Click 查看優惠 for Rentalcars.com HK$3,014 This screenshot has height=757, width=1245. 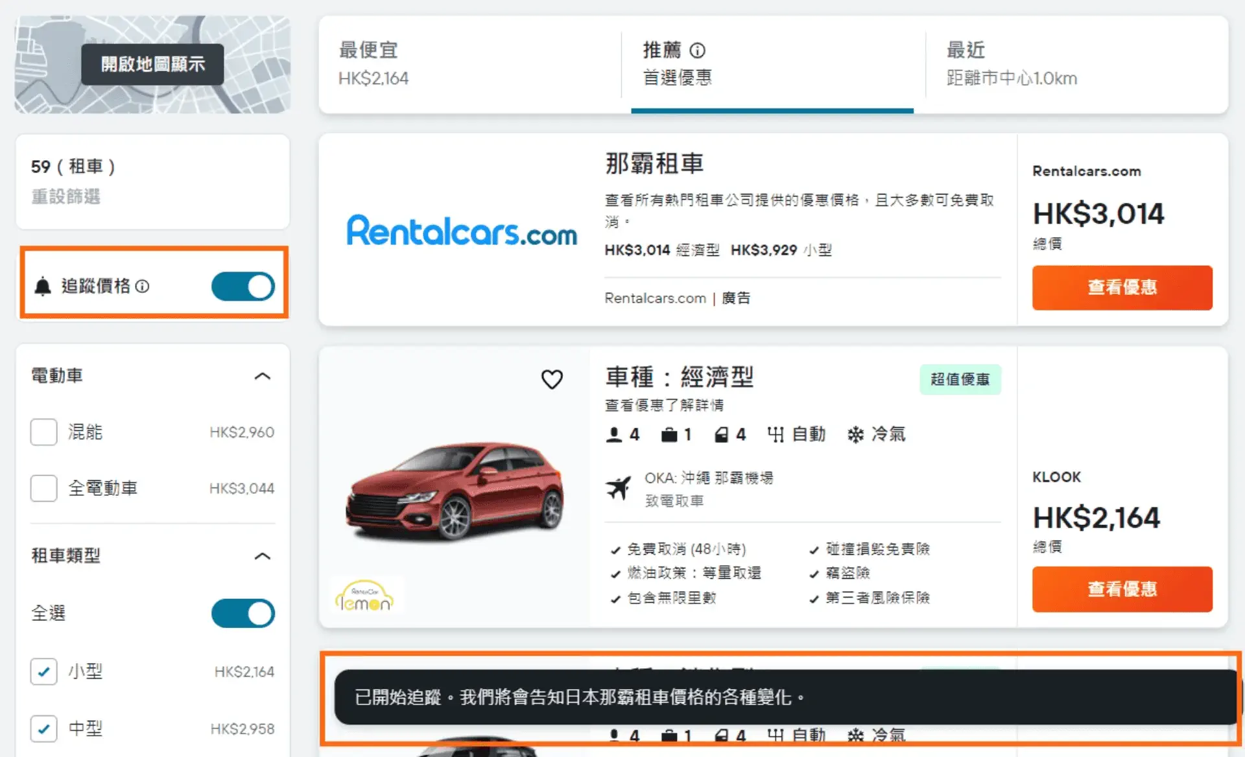pos(1122,287)
